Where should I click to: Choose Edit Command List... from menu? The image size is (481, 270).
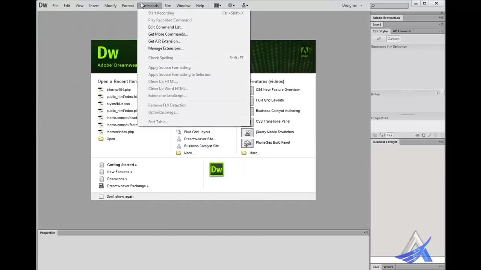194,27
